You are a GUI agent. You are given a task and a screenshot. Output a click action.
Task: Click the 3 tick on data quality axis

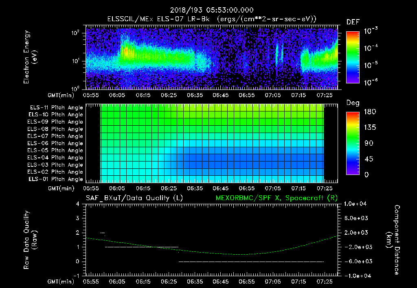pos(78,218)
